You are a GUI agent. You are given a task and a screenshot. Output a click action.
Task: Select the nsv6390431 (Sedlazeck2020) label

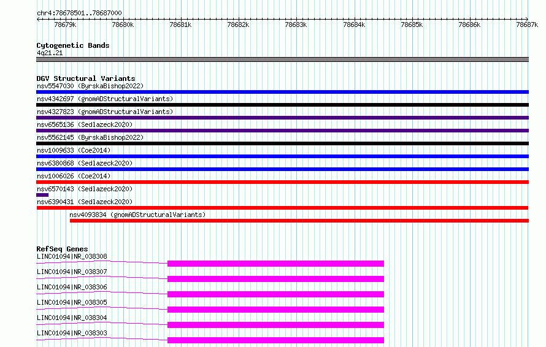(x=85, y=202)
